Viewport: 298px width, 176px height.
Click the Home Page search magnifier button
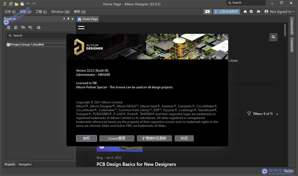pos(273,37)
